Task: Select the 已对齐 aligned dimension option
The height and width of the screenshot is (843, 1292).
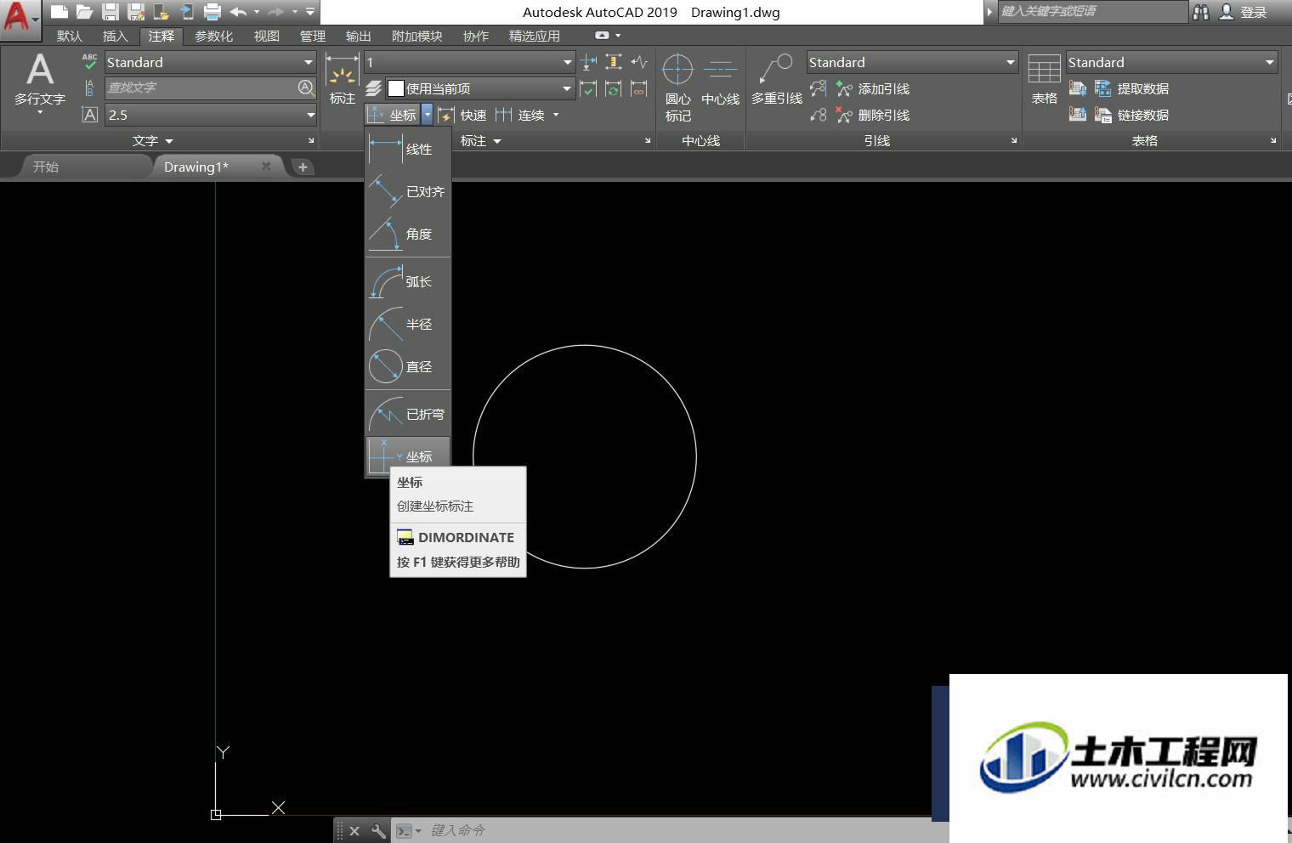Action: point(408,192)
